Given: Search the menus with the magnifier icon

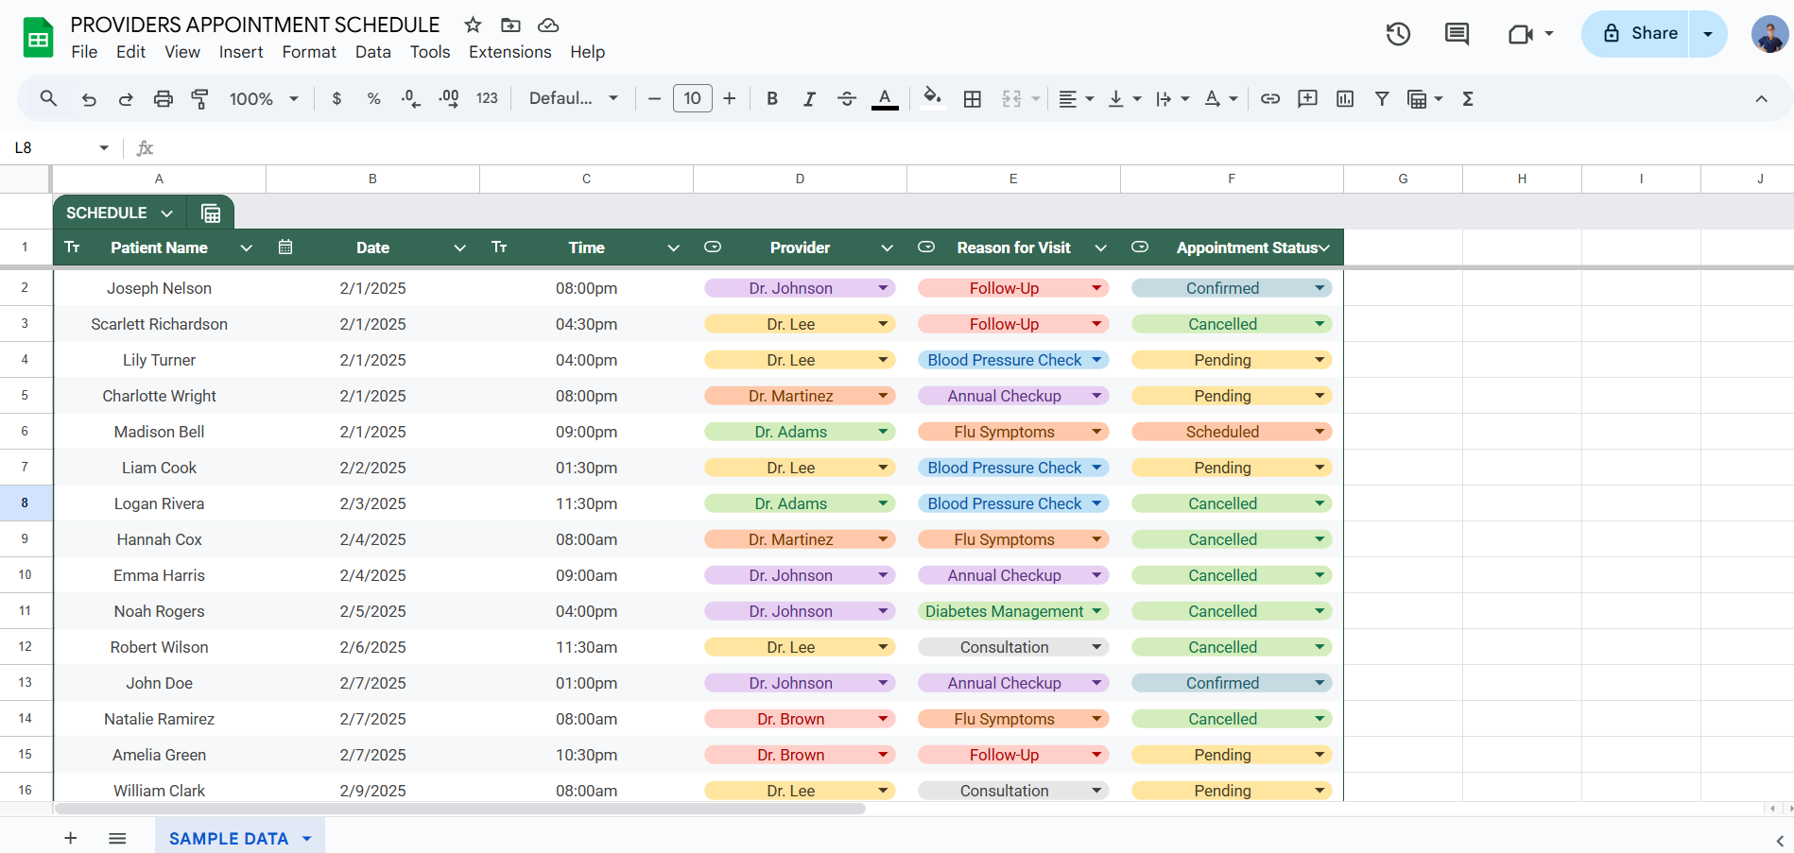Looking at the screenshot, I should tap(48, 98).
